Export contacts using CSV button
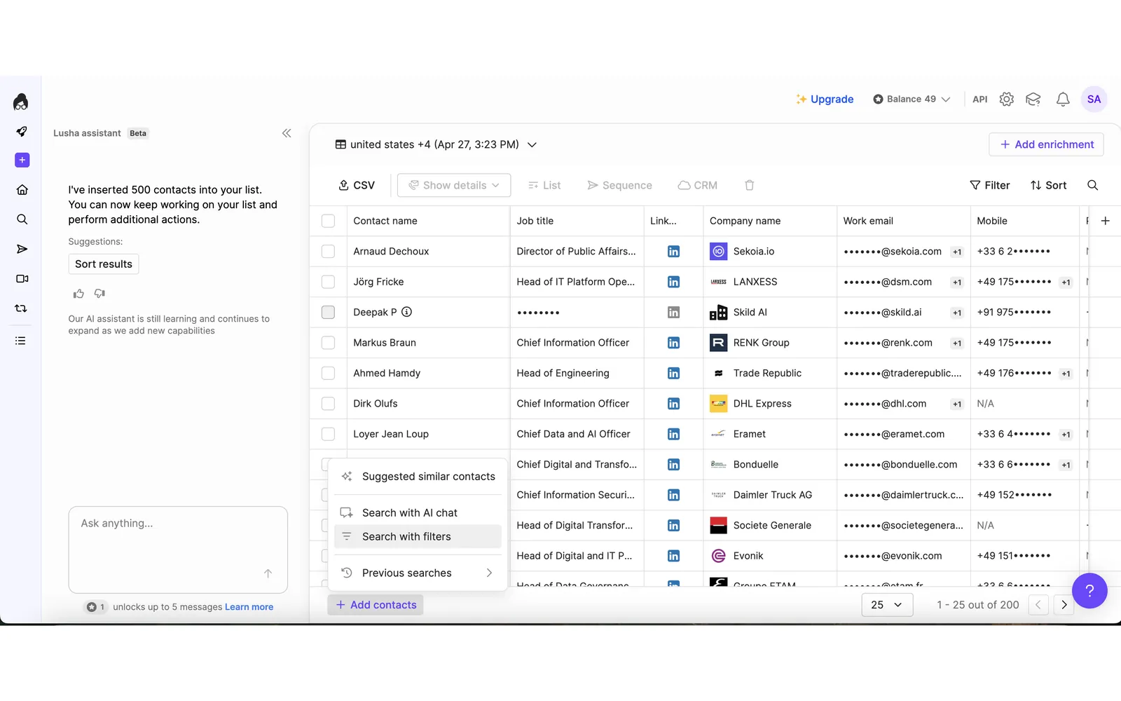The width and height of the screenshot is (1121, 701). coord(357,185)
